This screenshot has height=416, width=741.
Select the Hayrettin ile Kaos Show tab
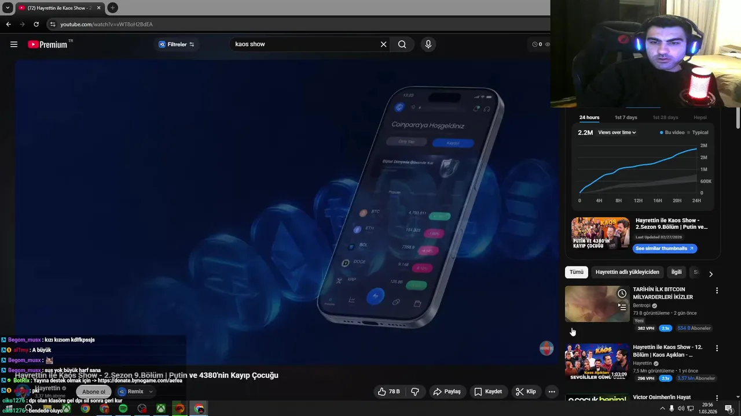[60, 8]
